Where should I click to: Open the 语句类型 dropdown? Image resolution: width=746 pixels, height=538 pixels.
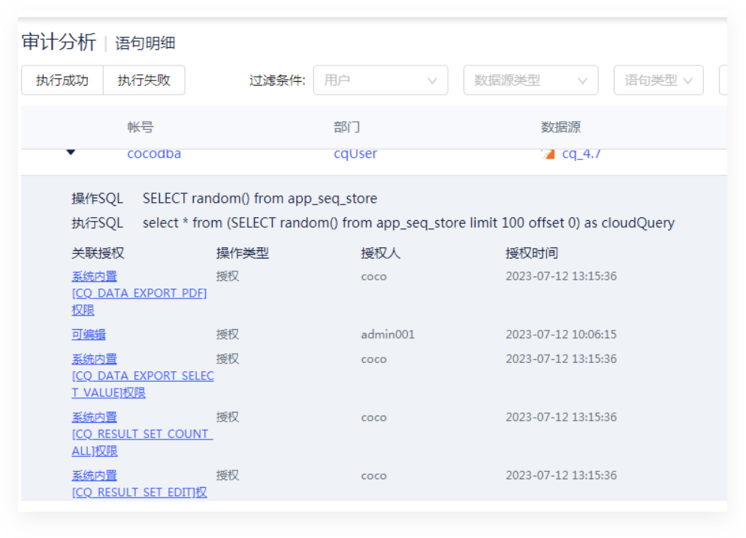coord(658,80)
